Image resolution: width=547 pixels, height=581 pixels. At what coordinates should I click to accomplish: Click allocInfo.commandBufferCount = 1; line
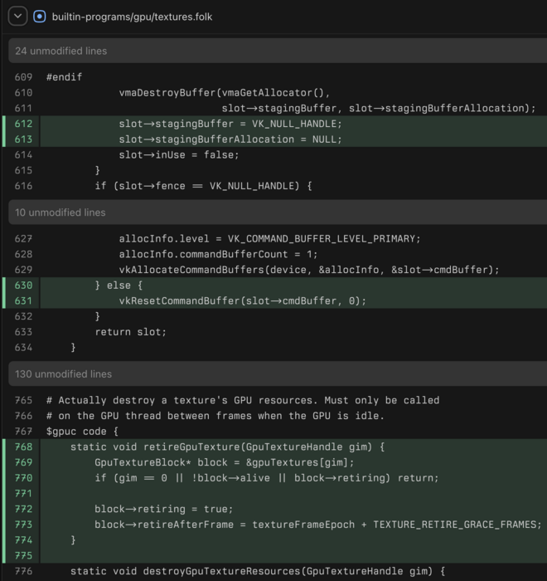218,254
